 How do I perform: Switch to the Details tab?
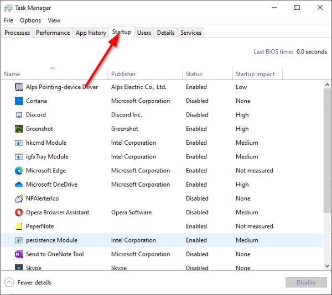point(165,33)
